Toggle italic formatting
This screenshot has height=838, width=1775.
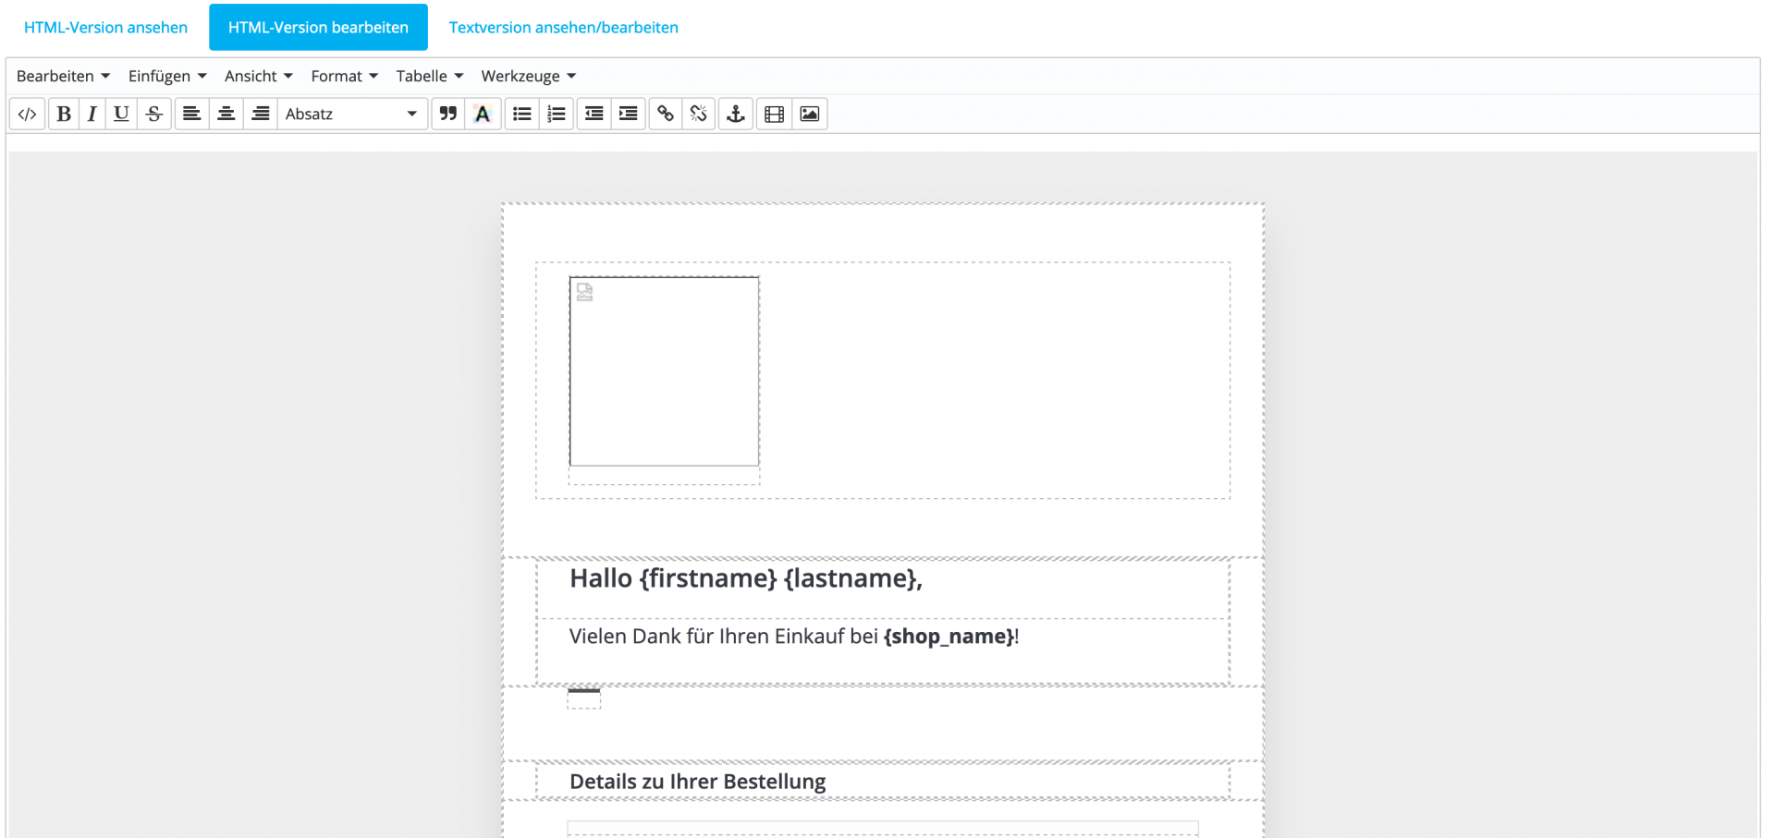[x=92, y=114]
